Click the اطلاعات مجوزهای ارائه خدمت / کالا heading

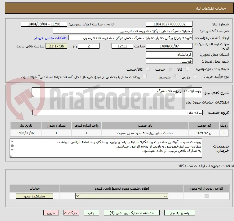tap(206, 166)
